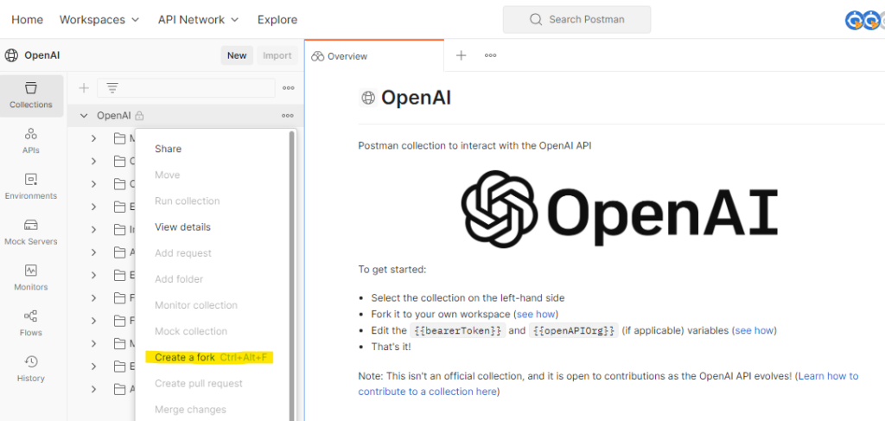This screenshot has width=885, height=421.
Task: Switch to the Environments sidebar panel
Action: pyautogui.click(x=31, y=187)
